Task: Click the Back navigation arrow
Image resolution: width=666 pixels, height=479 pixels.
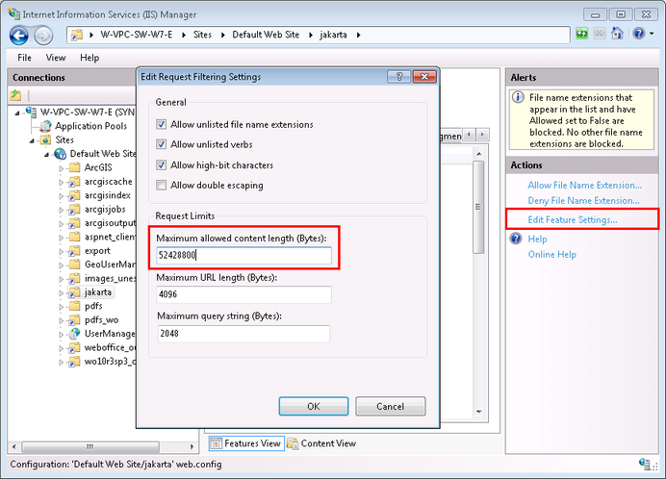Action: coord(18,36)
